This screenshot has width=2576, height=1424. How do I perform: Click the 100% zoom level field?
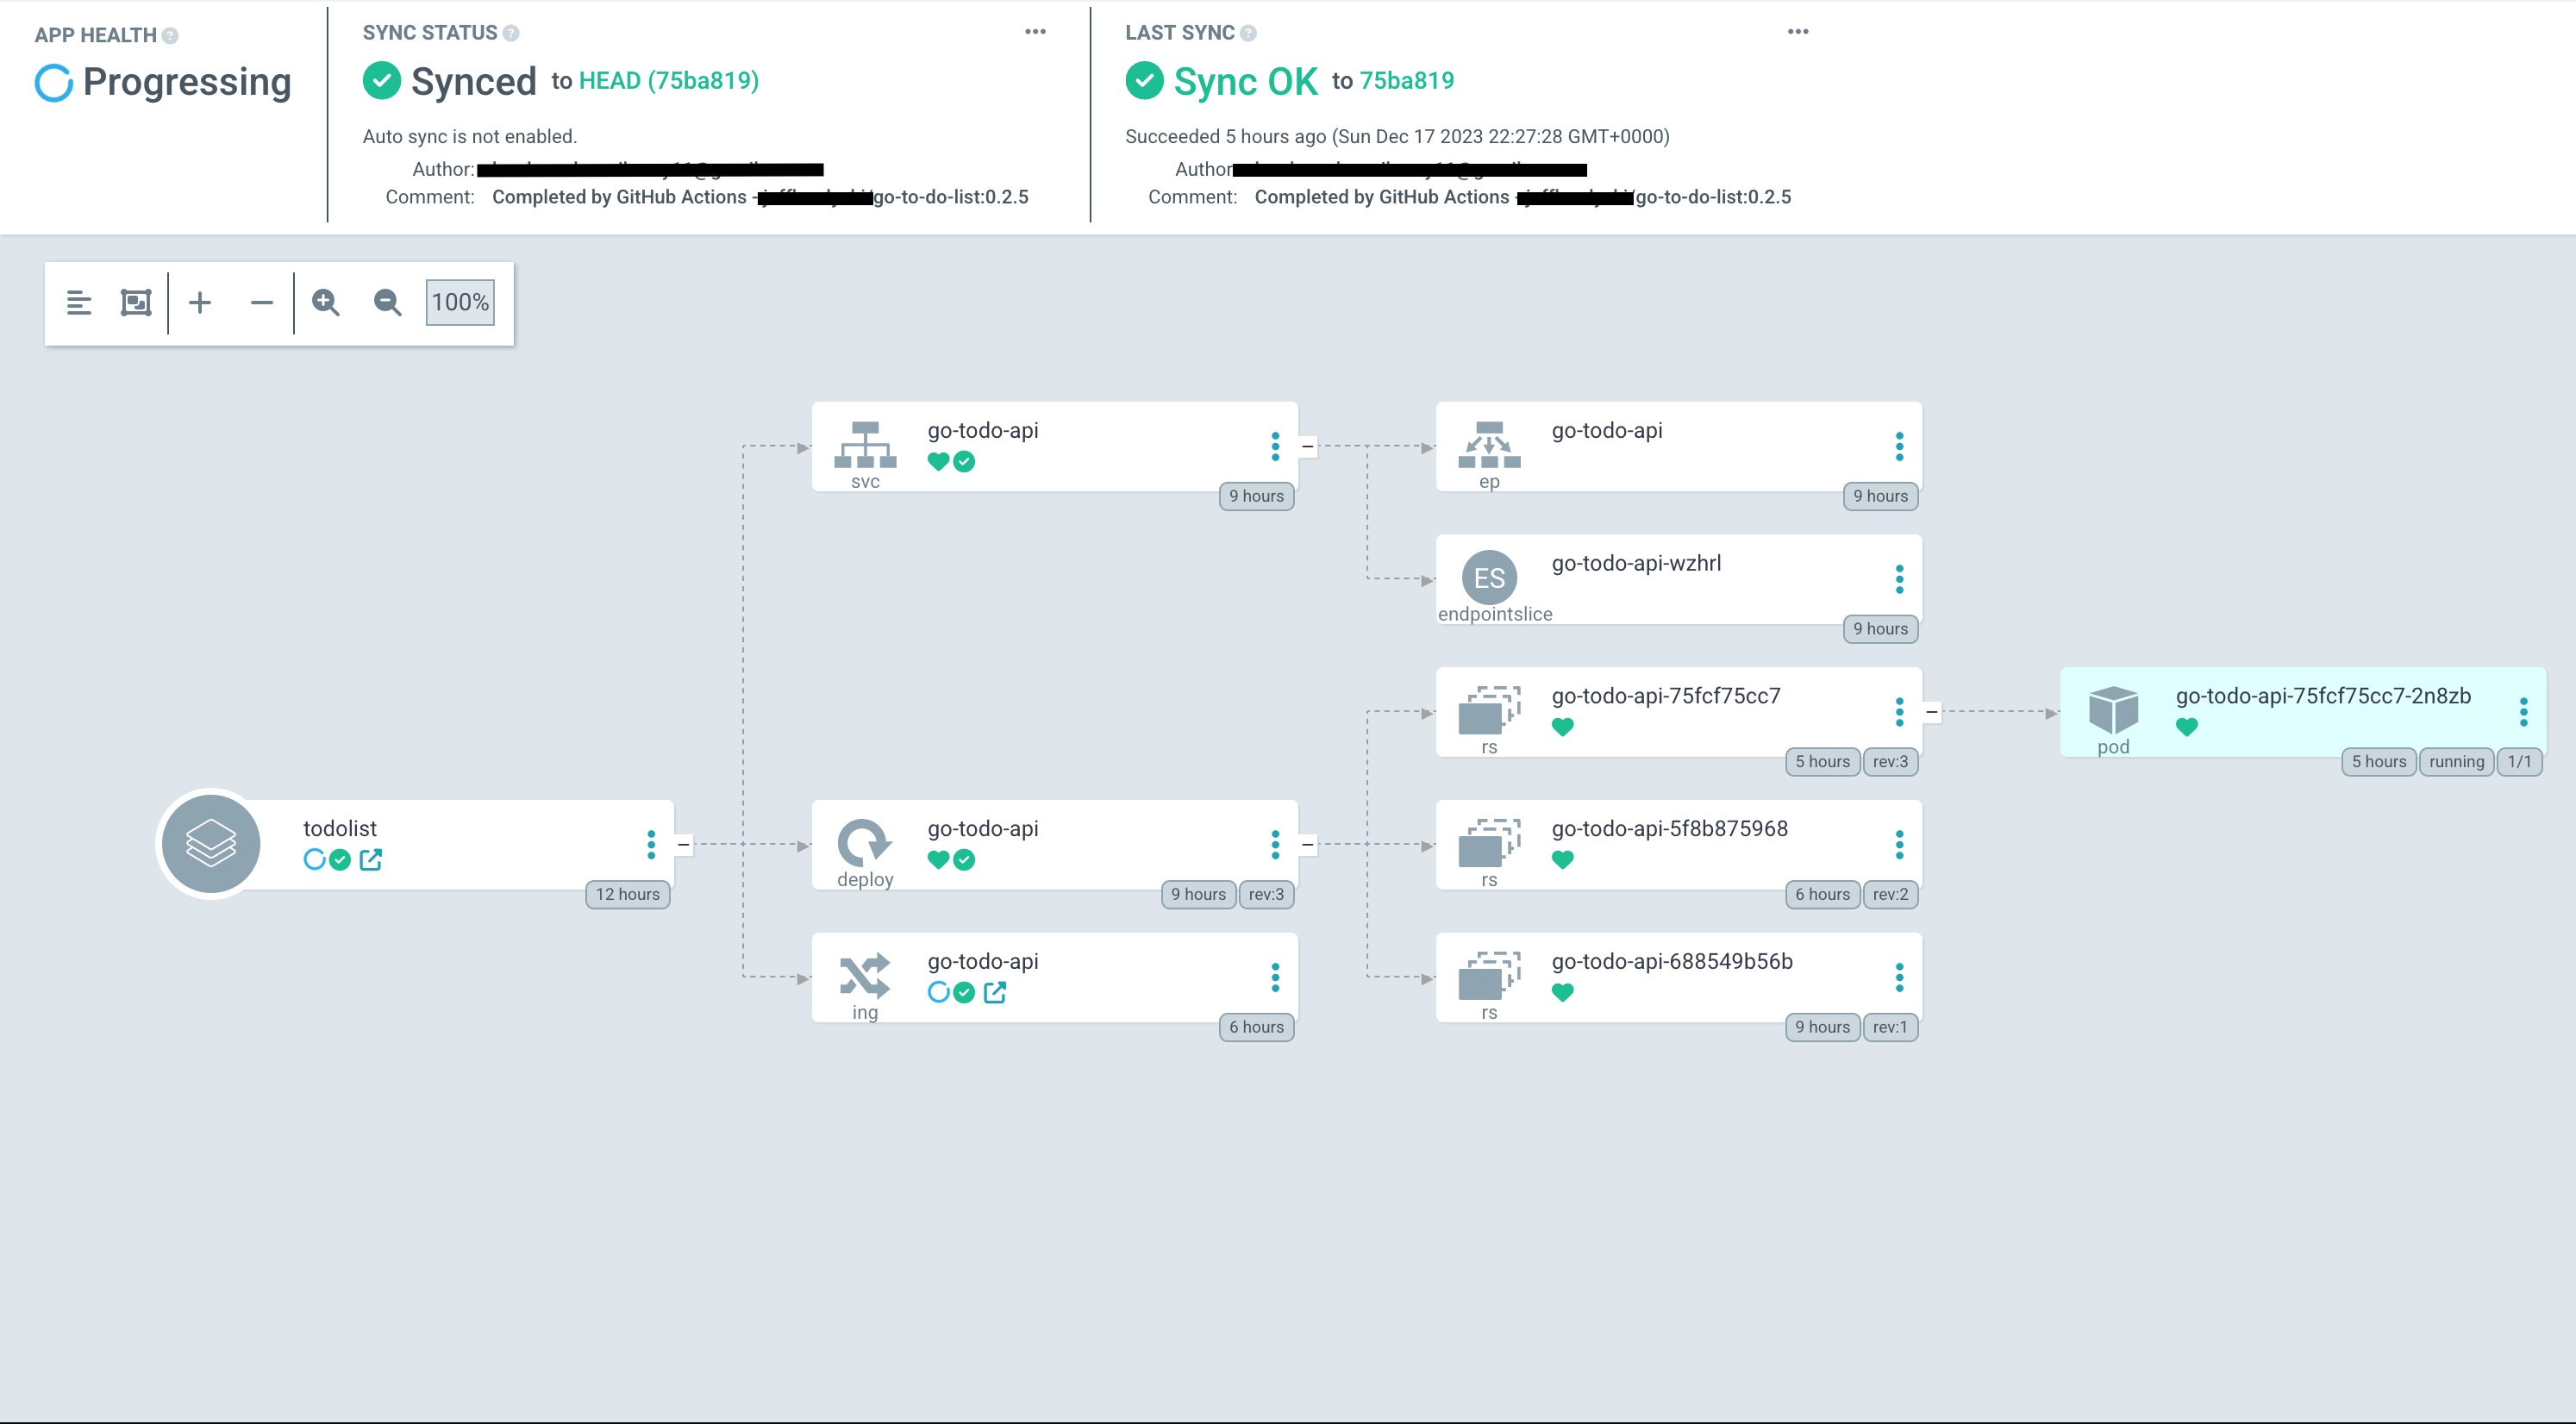[x=460, y=302]
